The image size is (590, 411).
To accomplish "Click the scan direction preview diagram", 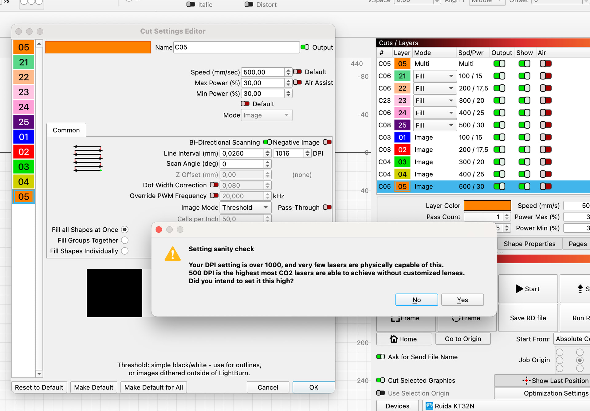I will [88, 158].
